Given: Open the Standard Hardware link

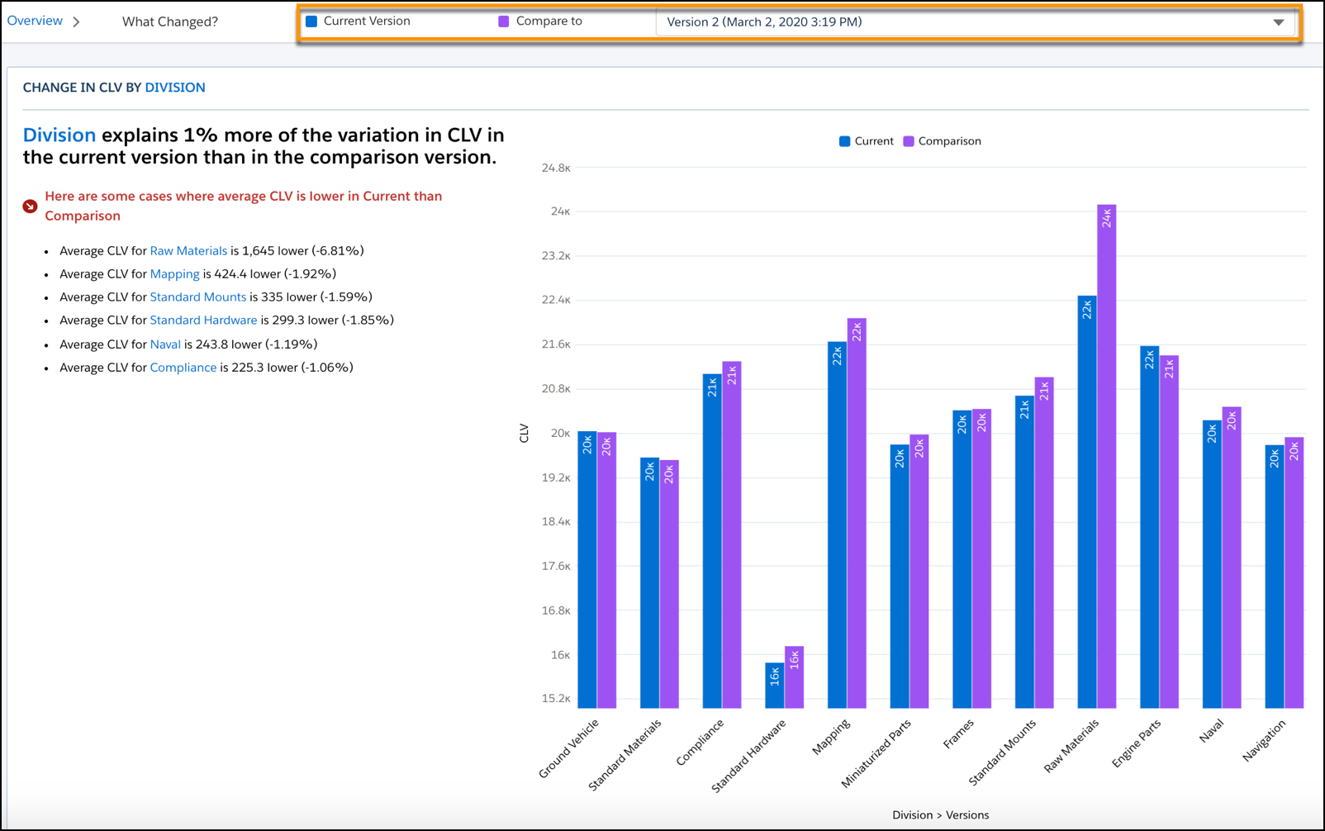Looking at the screenshot, I should click(x=203, y=320).
